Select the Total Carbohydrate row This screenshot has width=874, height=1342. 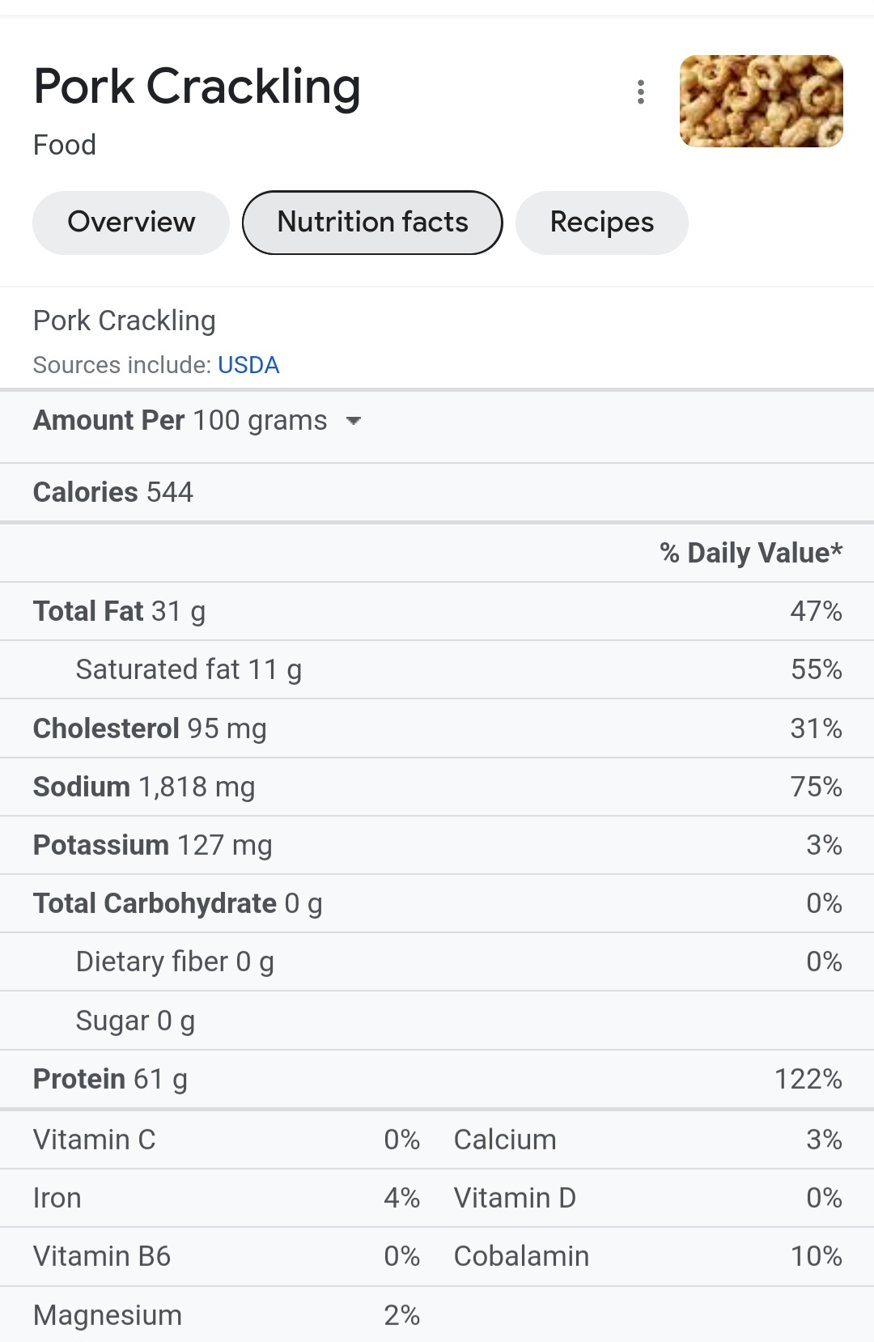[x=437, y=903]
